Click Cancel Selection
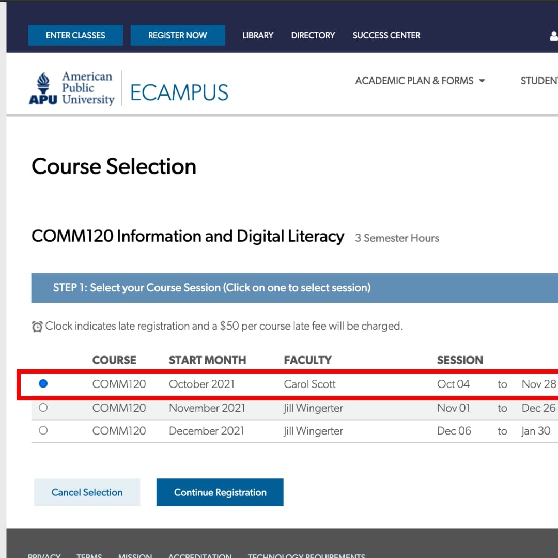Image resolution: width=558 pixels, height=558 pixels. 87,492
